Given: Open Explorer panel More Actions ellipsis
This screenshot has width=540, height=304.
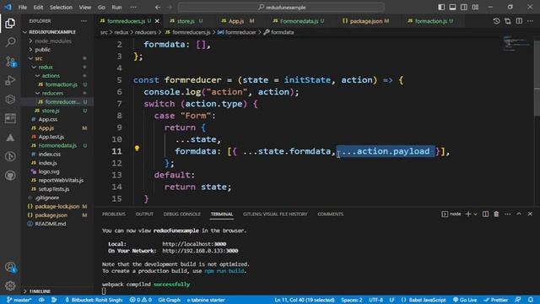Looking at the screenshot, I should pos(84,21).
